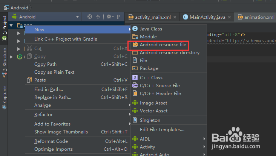The height and width of the screenshot is (156, 276).
Task: Click the scroll from source target icon
Action: [x=90, y=17]
